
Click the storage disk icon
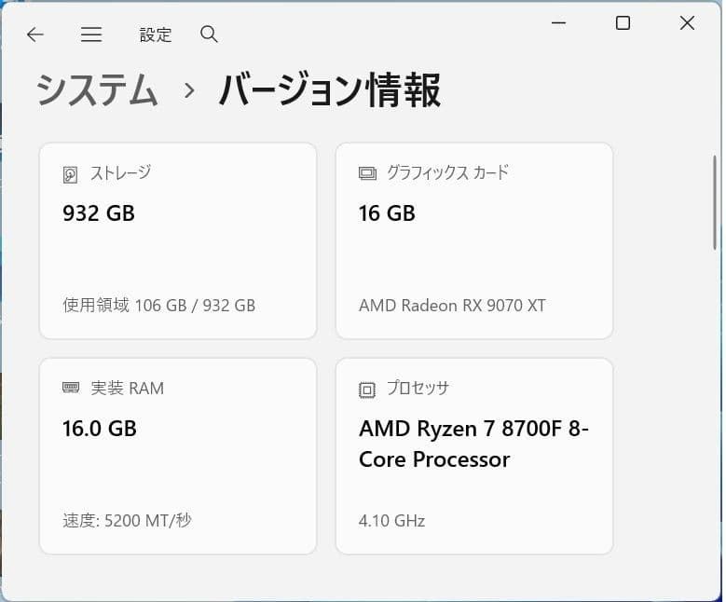click(70, 175)
